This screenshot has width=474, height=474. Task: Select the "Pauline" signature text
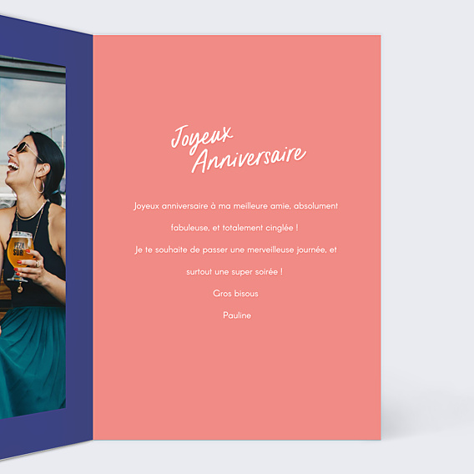[237, 315]
